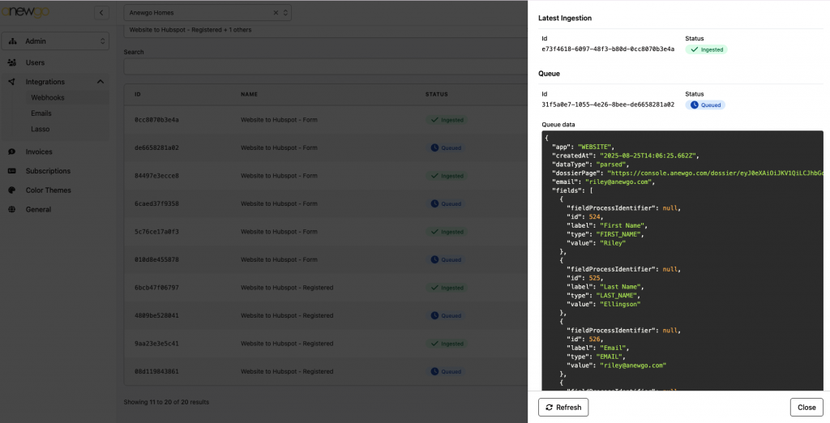Image resolution: width=830 pixels, height=423 pixels.
Task: Click the Latest Ingestion heading
Action: point(565,18)
